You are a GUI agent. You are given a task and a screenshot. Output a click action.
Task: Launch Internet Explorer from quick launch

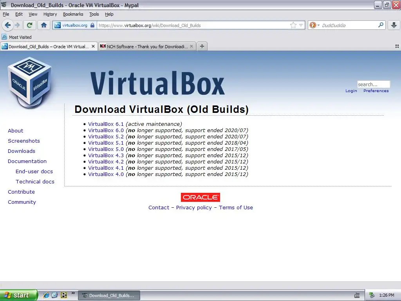click(x=46, y=295)
